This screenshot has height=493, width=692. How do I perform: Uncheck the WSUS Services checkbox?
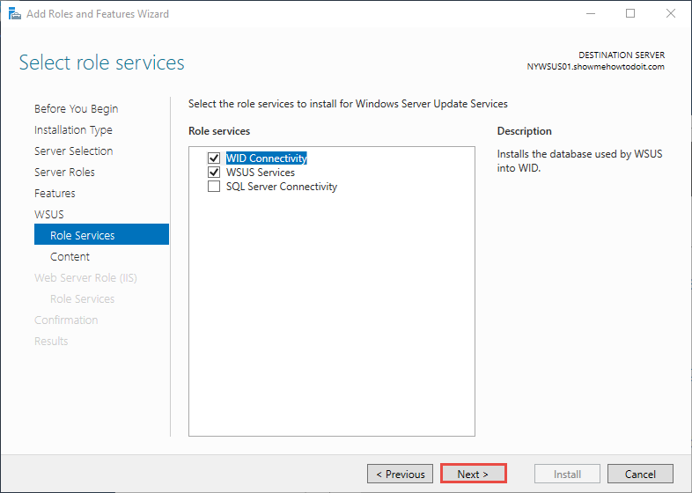click(214, 173)
